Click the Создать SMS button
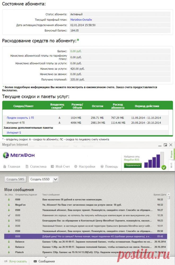The height and width of the screenshot is (265, 175). pyautogui.click(x=15, y=179)
